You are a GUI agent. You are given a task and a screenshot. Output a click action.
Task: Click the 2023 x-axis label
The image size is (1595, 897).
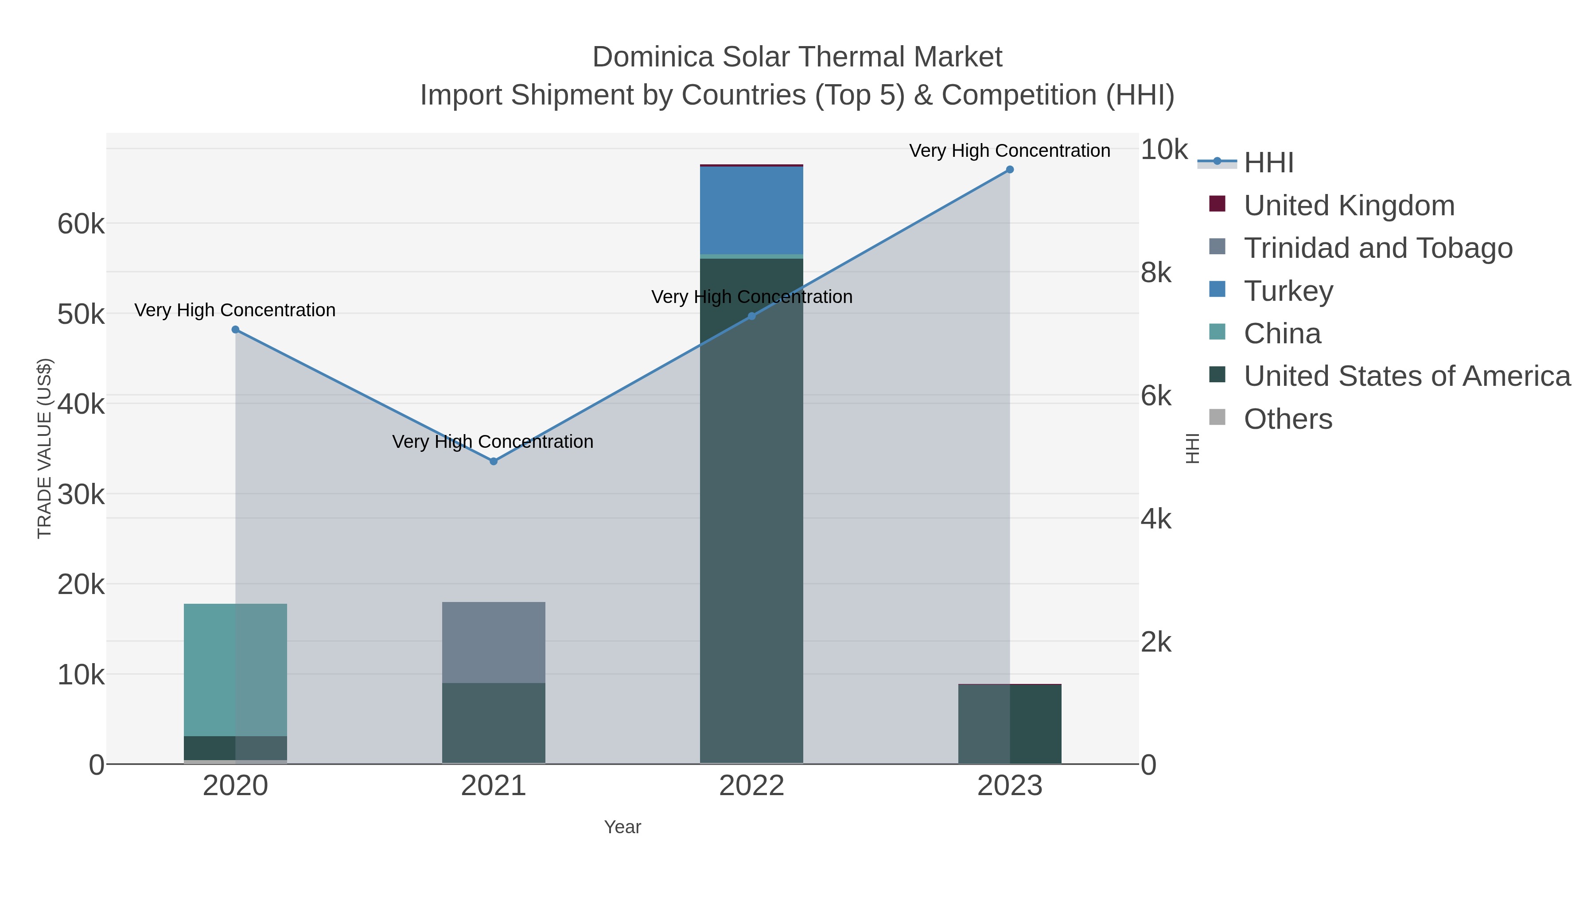(1010, 786)
